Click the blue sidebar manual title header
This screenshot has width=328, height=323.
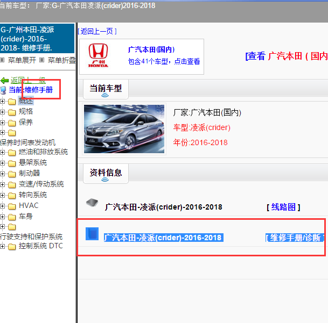tap(37, 39)
